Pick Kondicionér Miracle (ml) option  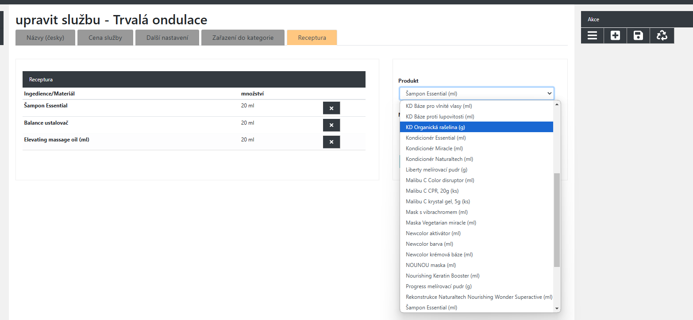click(477, 149)
